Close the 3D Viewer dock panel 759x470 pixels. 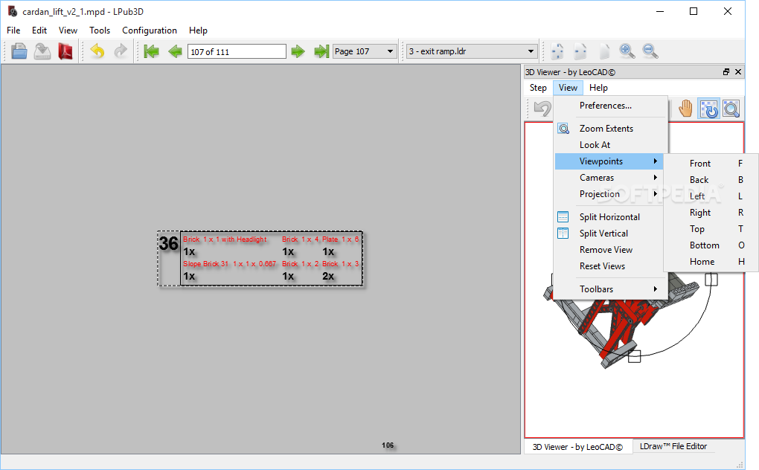(737, 71)
